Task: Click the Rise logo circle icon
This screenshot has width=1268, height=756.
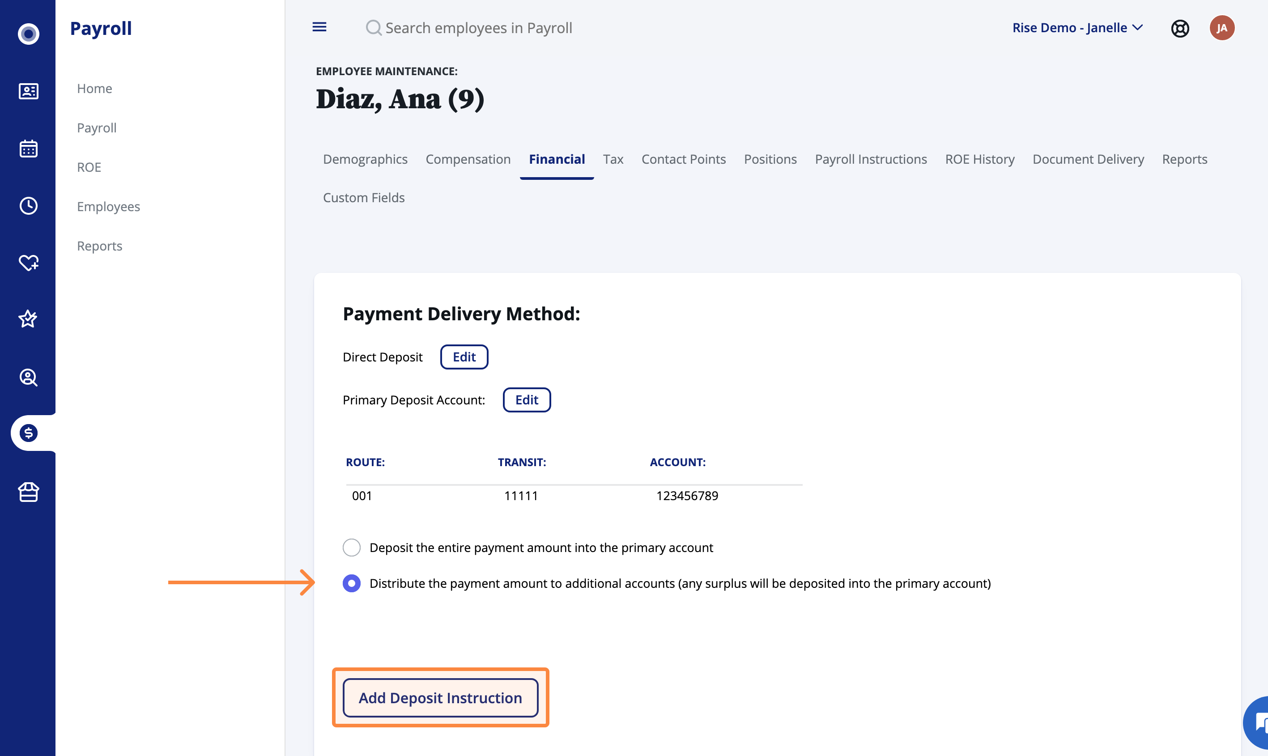Action: click(x=29, y=34)
